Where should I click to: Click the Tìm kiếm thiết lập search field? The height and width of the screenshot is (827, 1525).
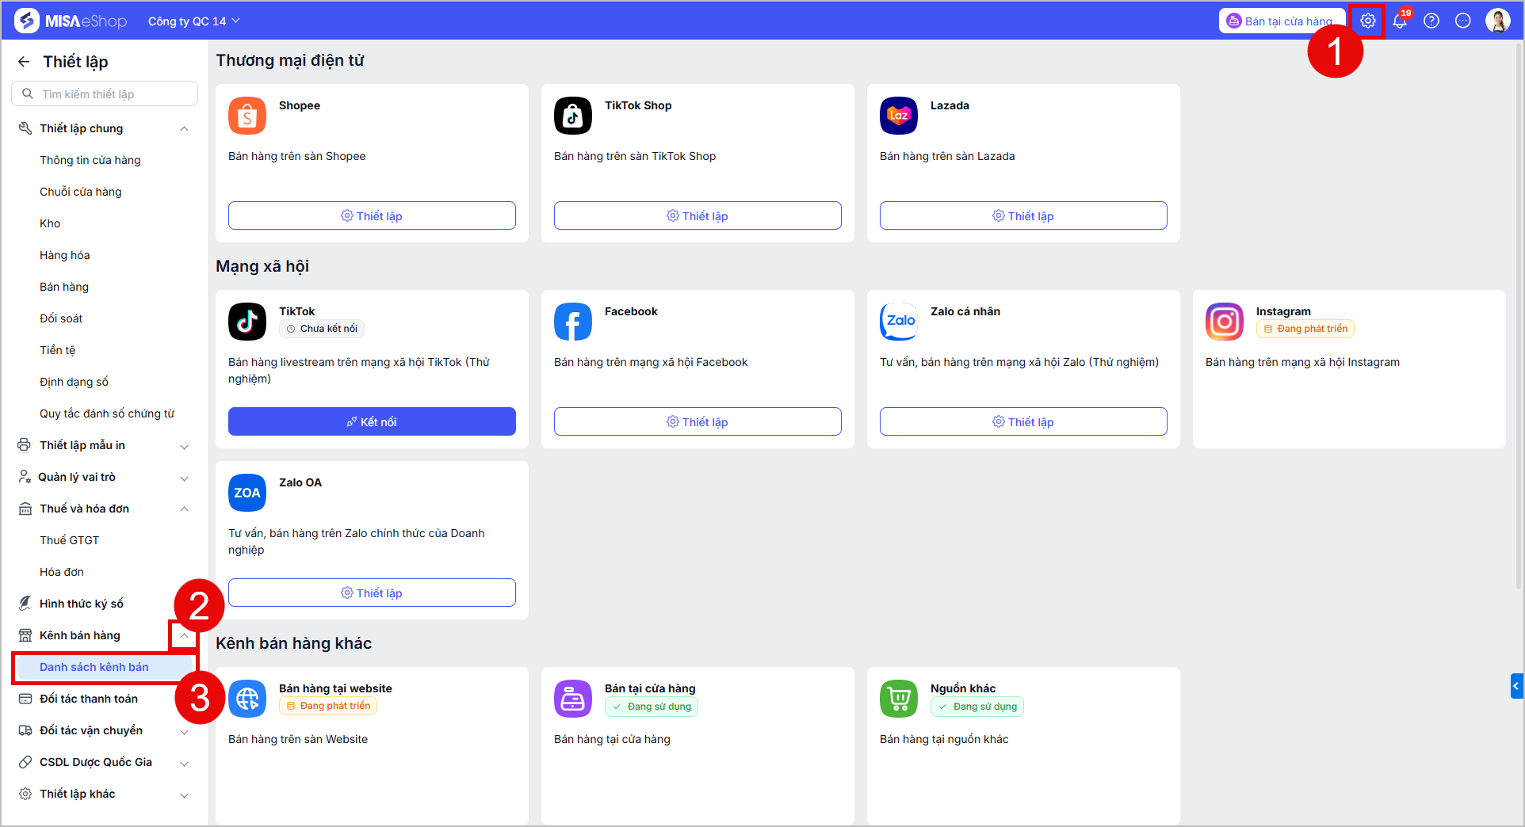point(105,93)
